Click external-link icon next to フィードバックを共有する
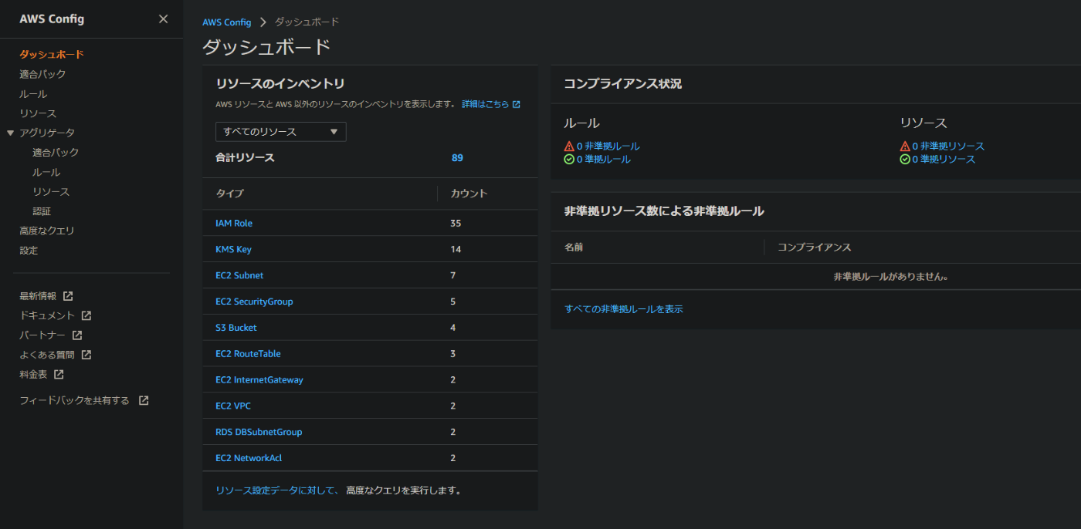This screenshot has width=1081, height=529. (144, 401)
